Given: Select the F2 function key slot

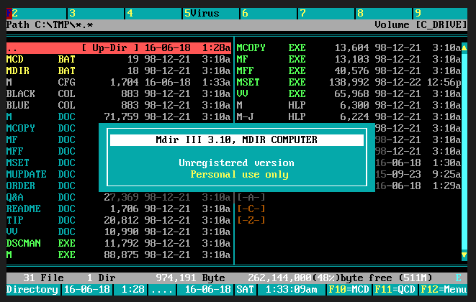Looking at the screenshot, I should coord(36,14).
